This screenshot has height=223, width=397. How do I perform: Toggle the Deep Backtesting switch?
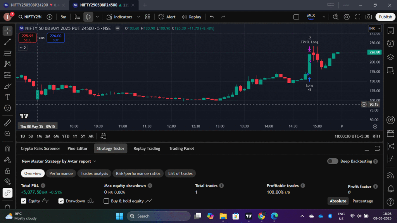pyautogui.click(x=332, y=161)
